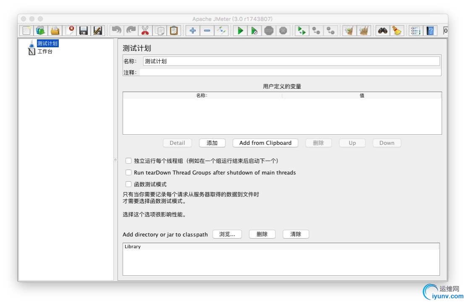Collapse all nodes with minus icon

coord(207,31)
